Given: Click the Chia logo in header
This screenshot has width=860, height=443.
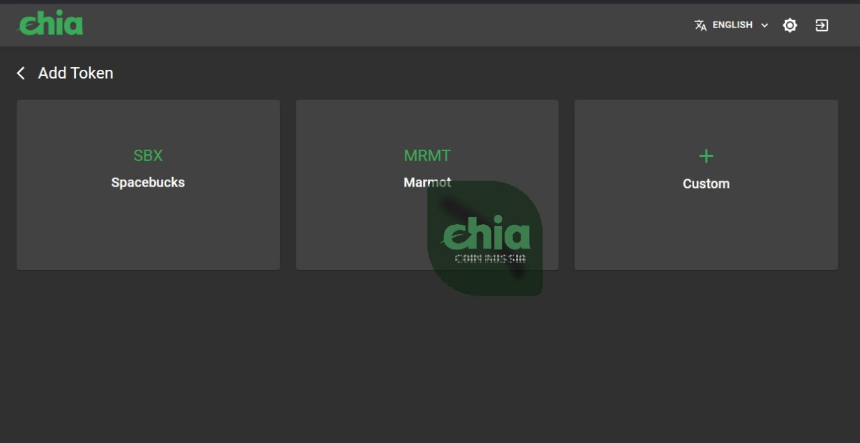Looking at the screenshot, I should coord(50,24).
